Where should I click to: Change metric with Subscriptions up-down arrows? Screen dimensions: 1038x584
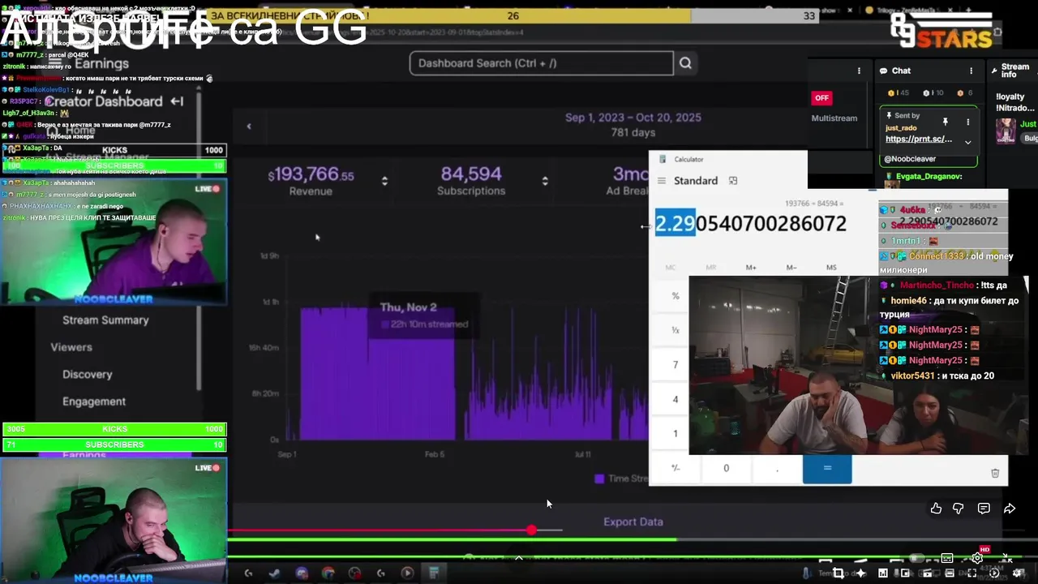[x=544, y=181]
